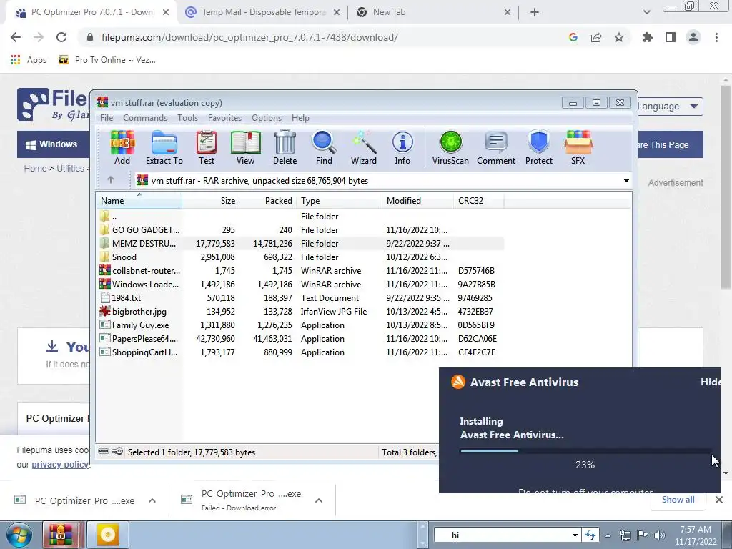Click the Google icon in address bar
Viewport: 732px width, 549px height.
coord(573,37)
